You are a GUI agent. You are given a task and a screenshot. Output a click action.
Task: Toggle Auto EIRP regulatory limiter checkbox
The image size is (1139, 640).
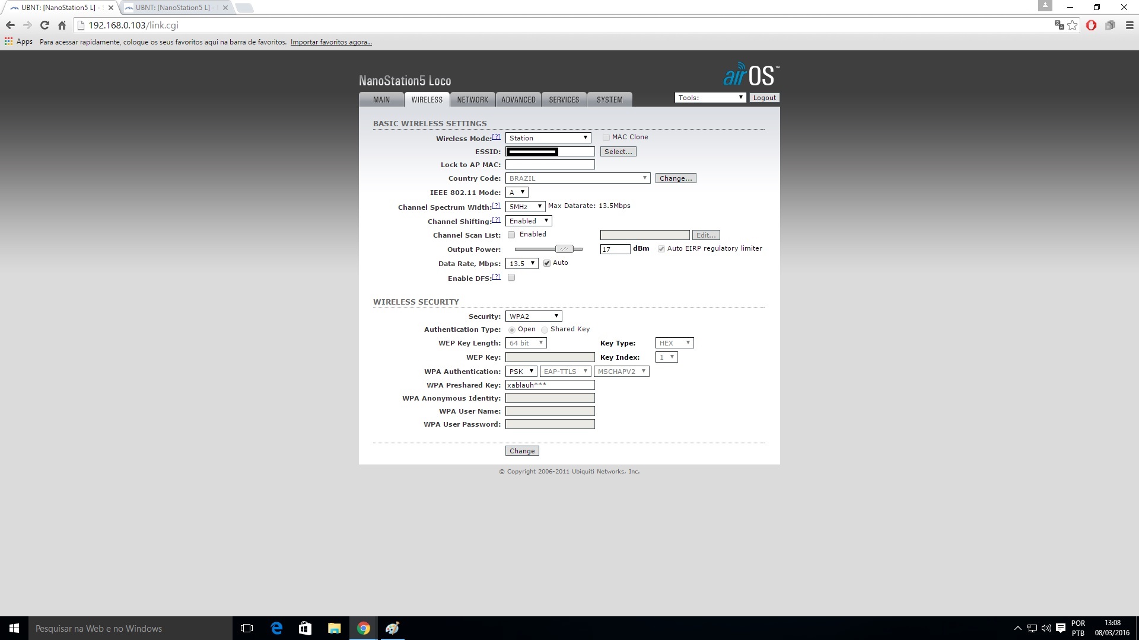tap(661, 249)
